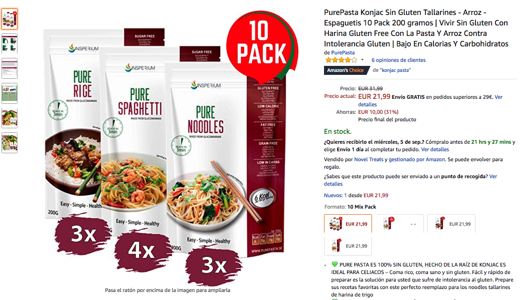Open the third thumbnail with text table
Screen dimensions: 522x300
(x=9, y=69)
